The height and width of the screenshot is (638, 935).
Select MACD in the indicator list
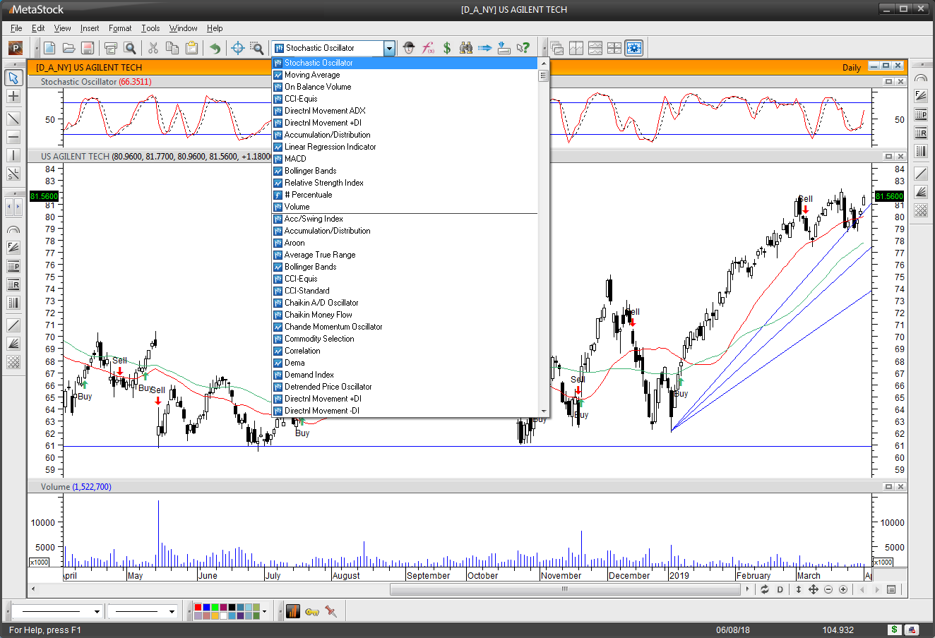coord(405,159)
